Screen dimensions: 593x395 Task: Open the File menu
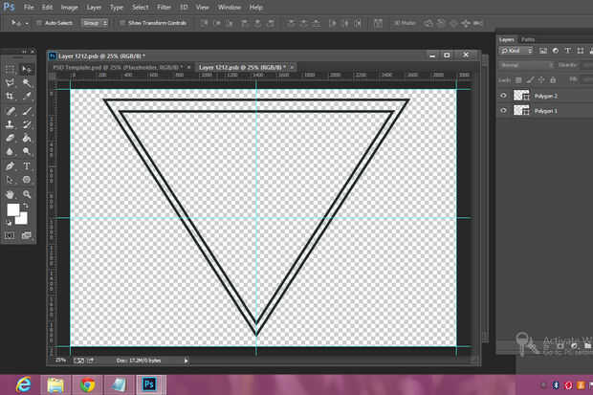29,8
